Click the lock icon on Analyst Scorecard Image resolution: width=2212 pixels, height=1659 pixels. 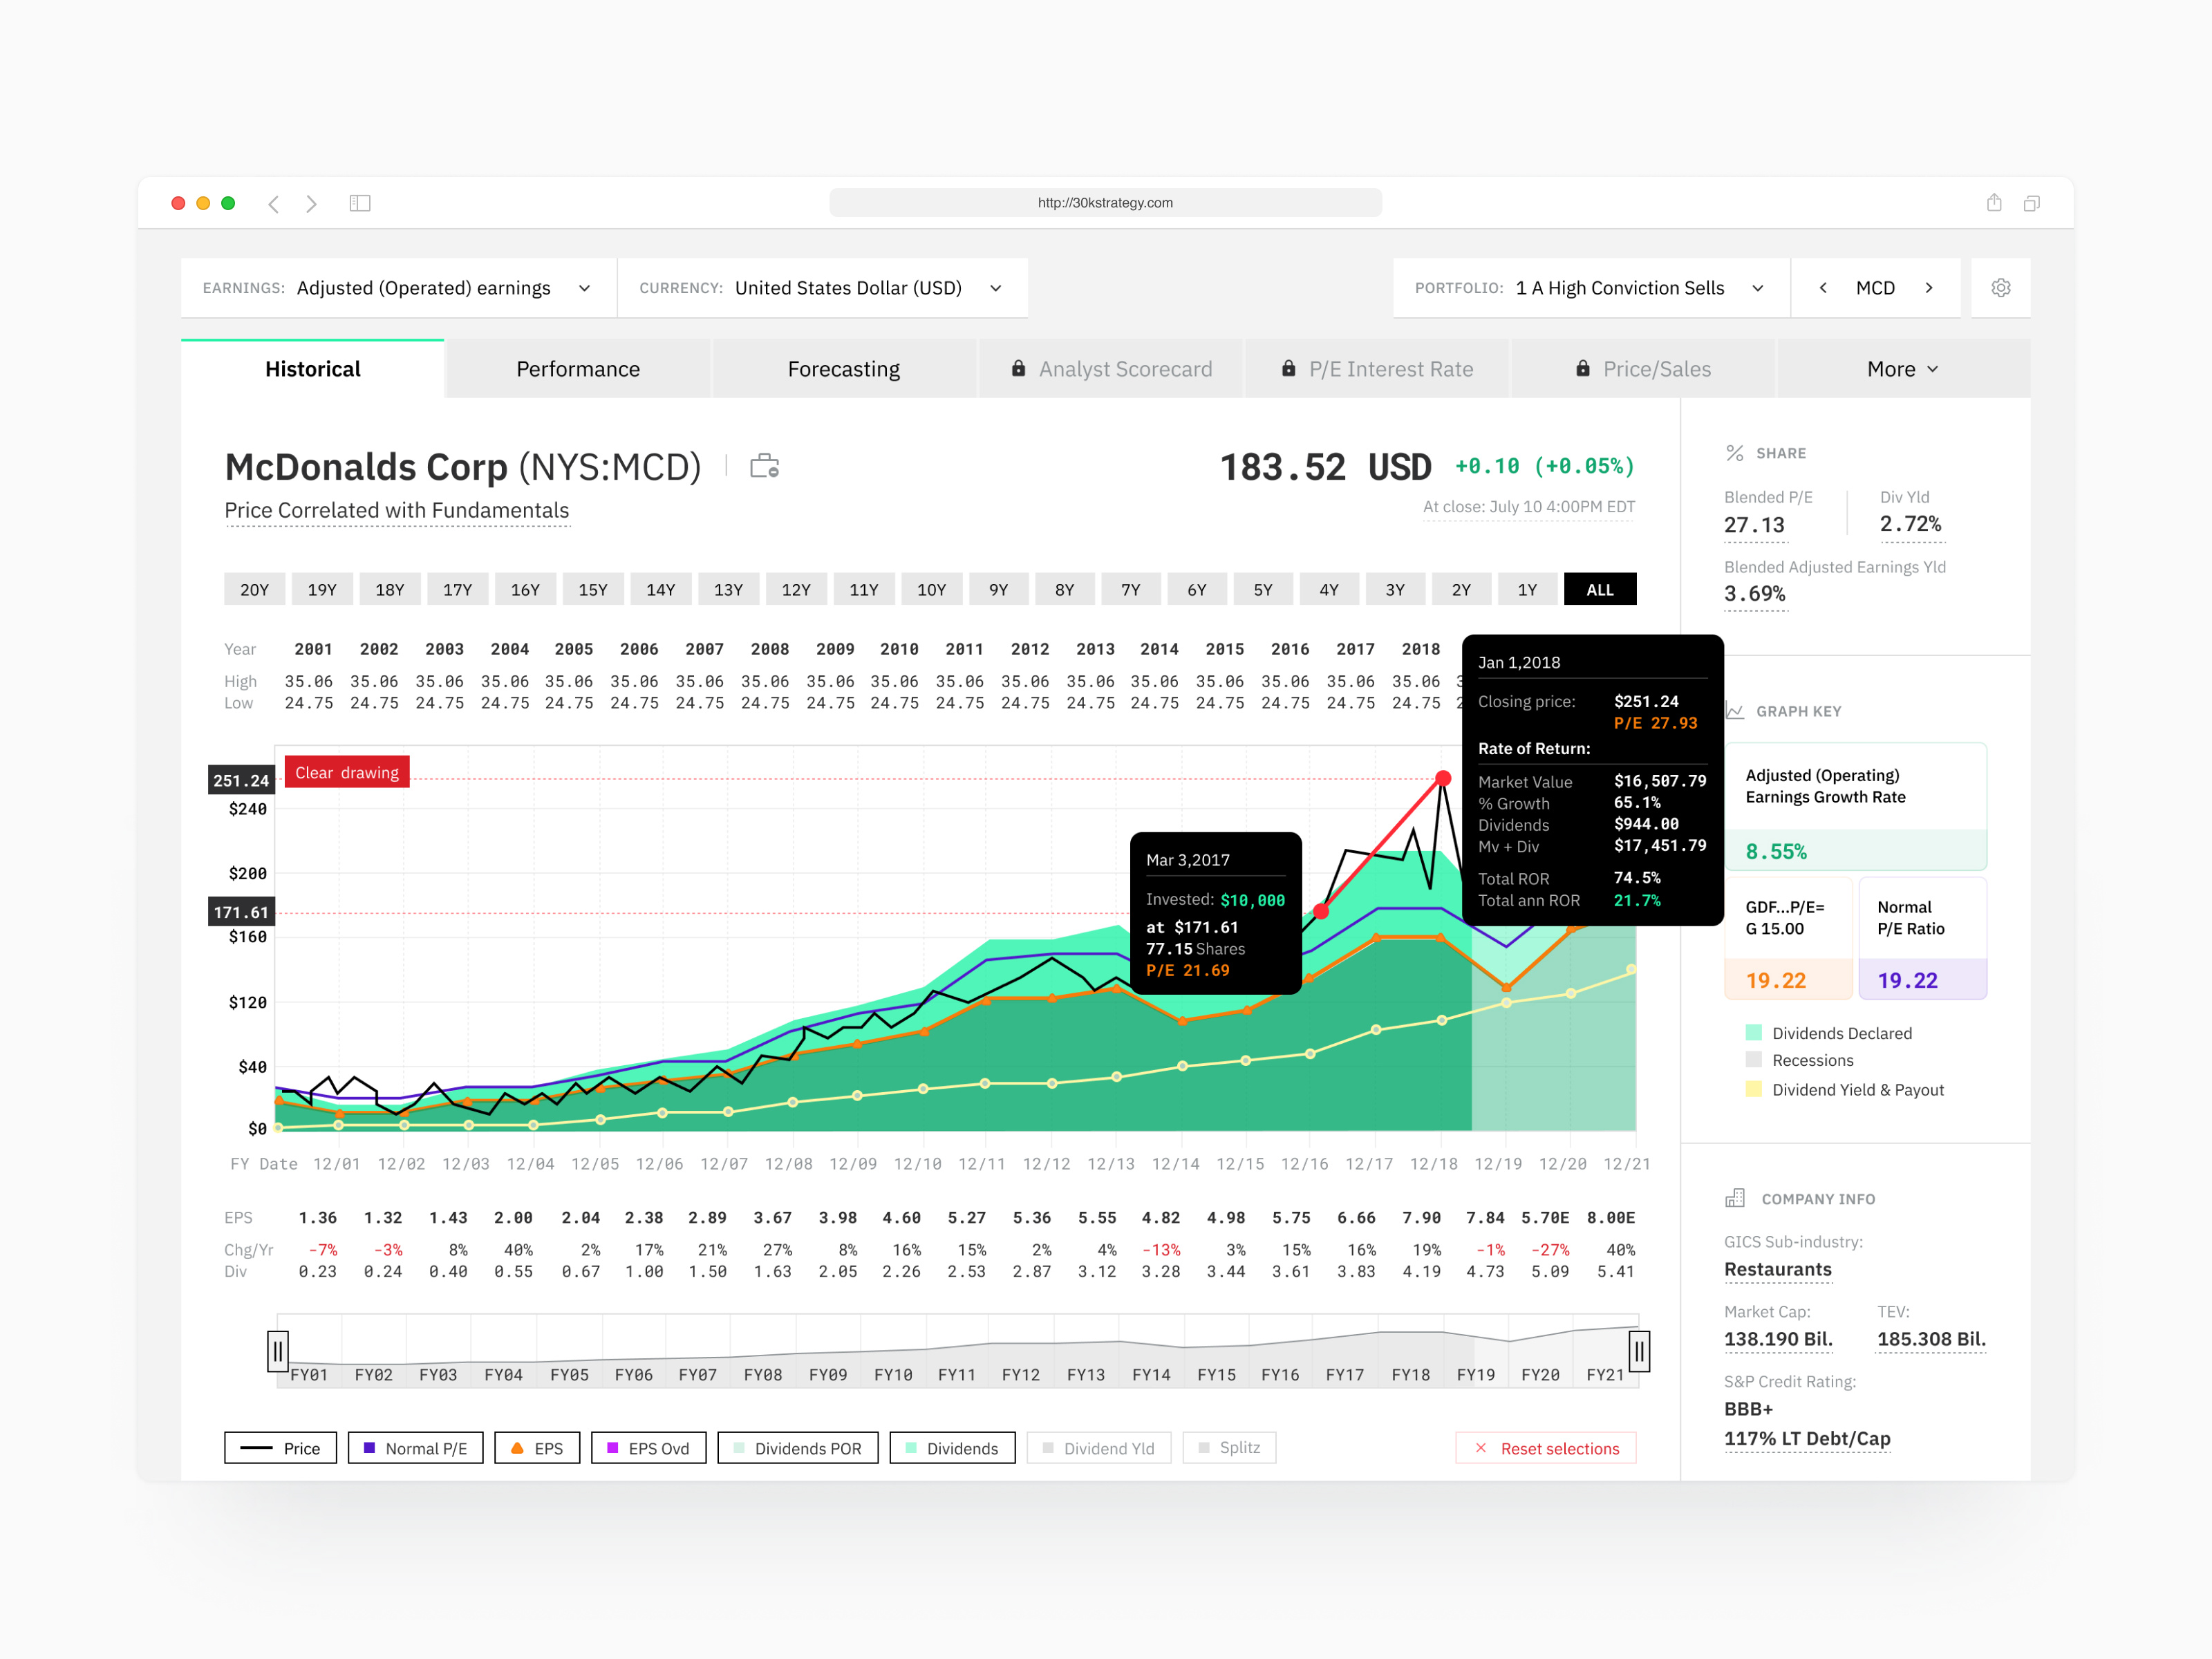click(x=1018, y=368)
